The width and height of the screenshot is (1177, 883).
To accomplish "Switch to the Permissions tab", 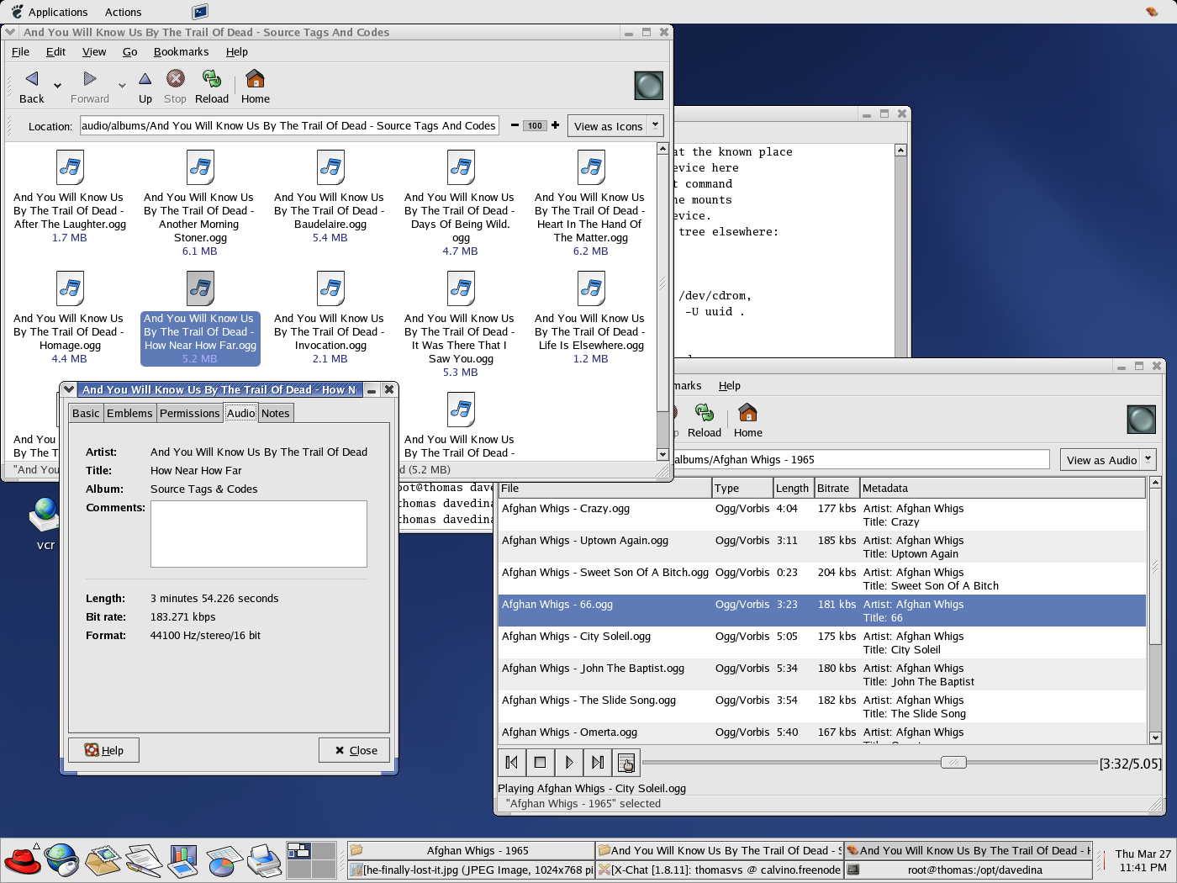I will click(x=189, y=413).
